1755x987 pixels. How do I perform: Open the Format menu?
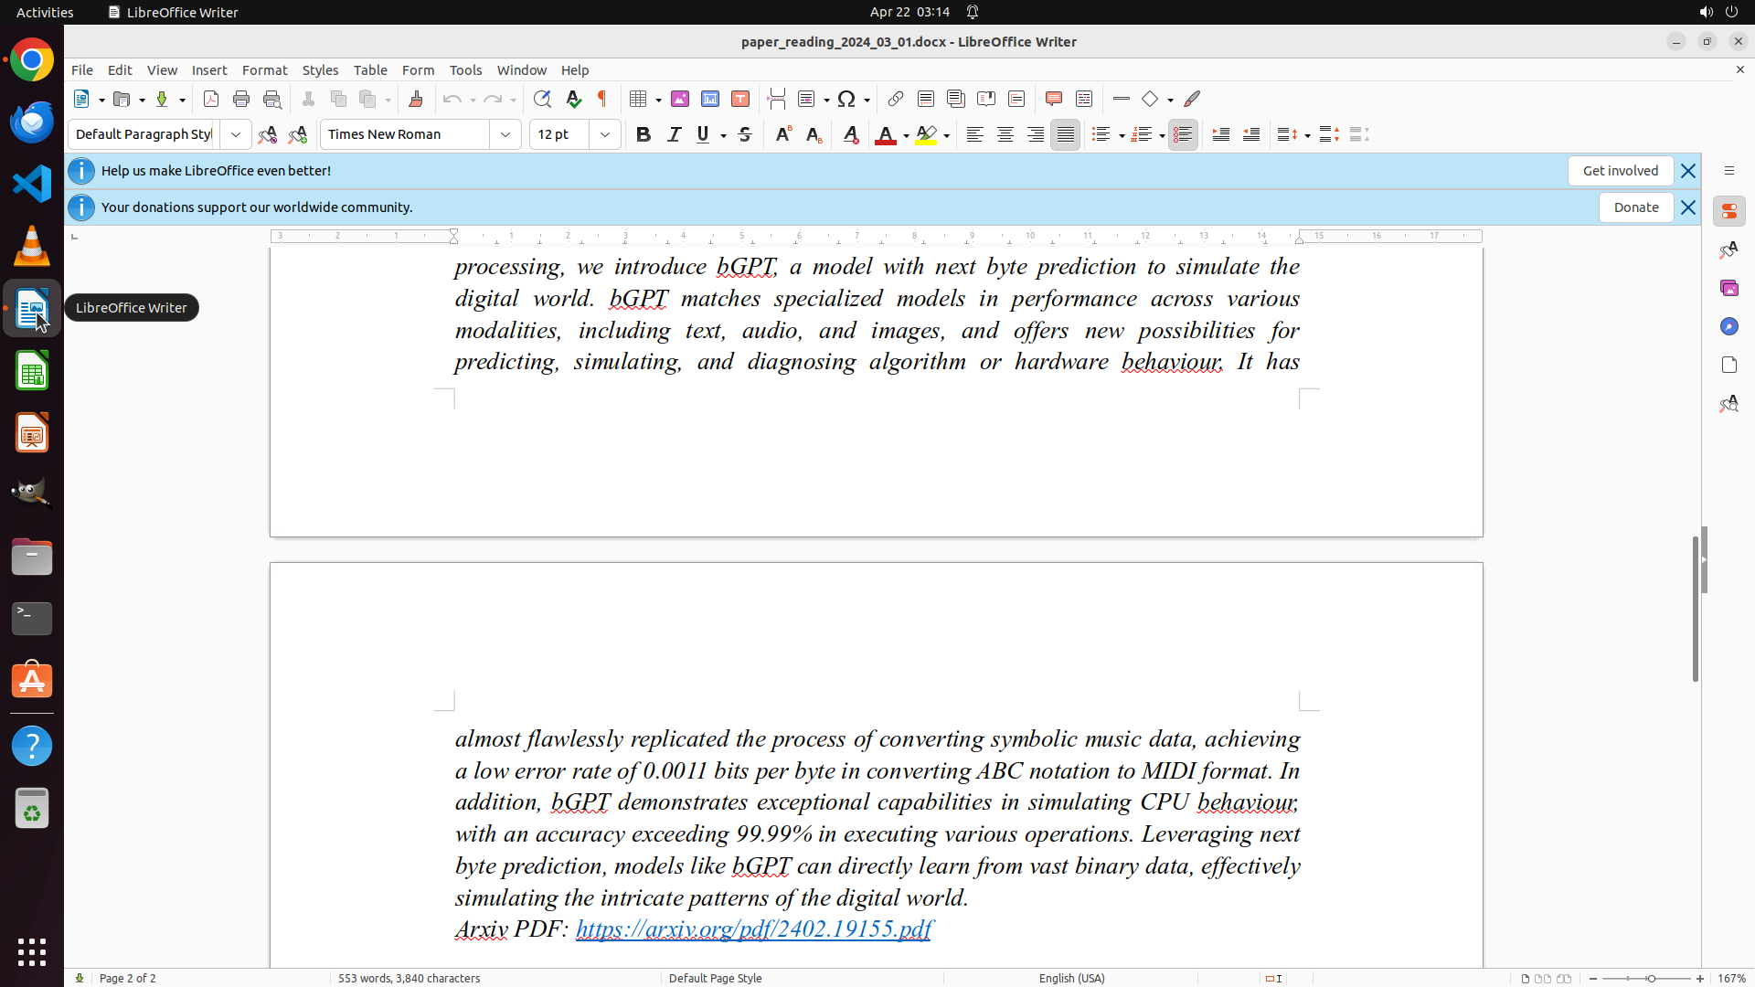tap(264, 69)
